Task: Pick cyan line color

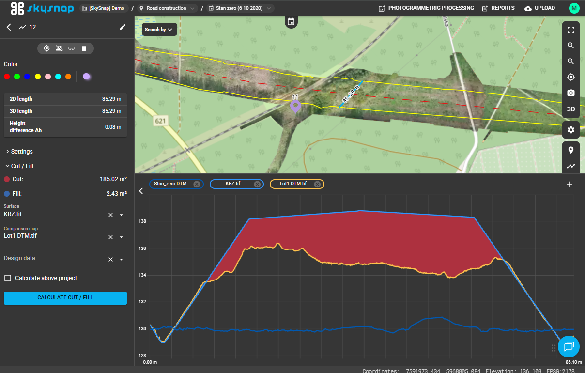Action: (58, 77)
